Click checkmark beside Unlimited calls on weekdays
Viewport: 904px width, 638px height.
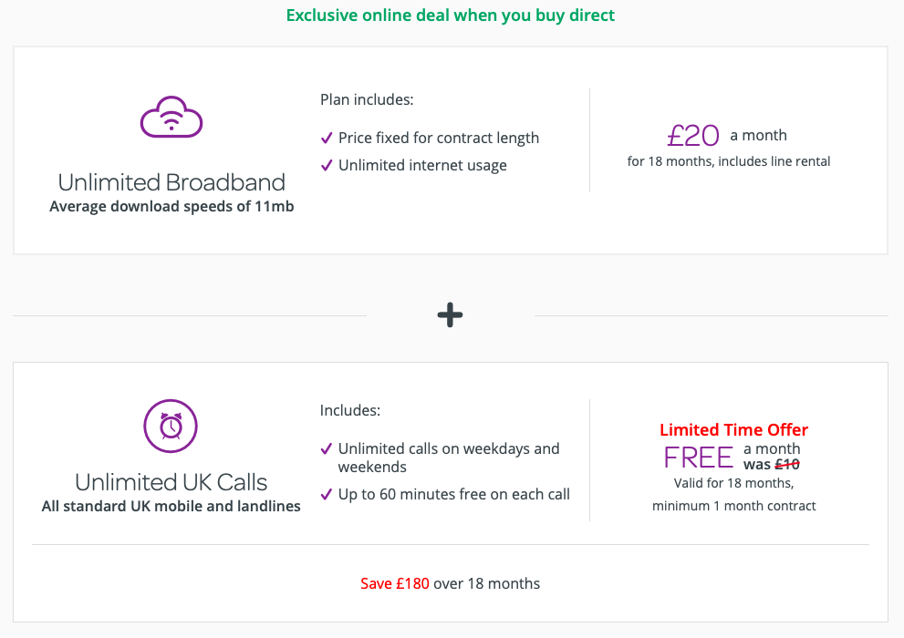point(327,449)
